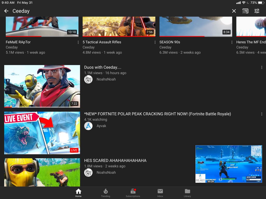The height and width of the screenshot is (199, 266).
Task: Open search filters icon
Action: click(x=257, y=11)
